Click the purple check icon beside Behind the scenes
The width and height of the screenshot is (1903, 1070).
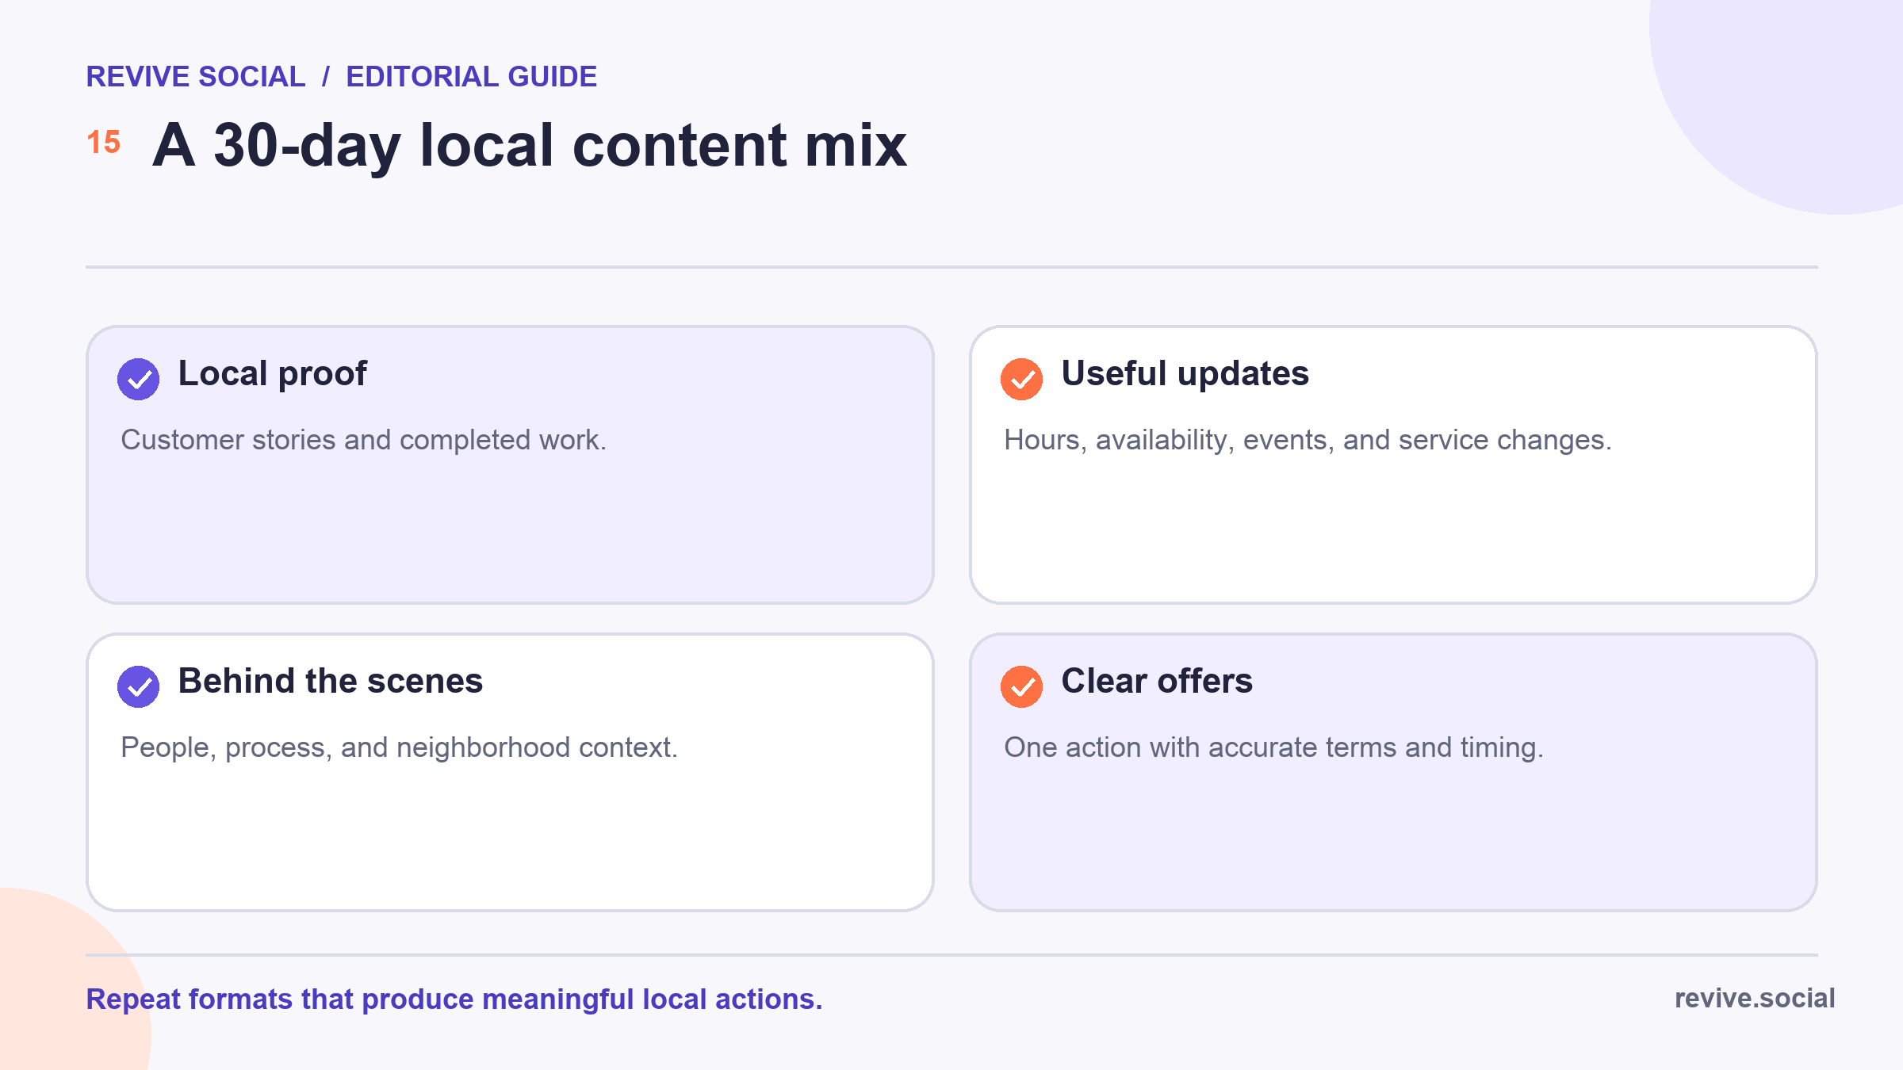(x=138, y=686)
